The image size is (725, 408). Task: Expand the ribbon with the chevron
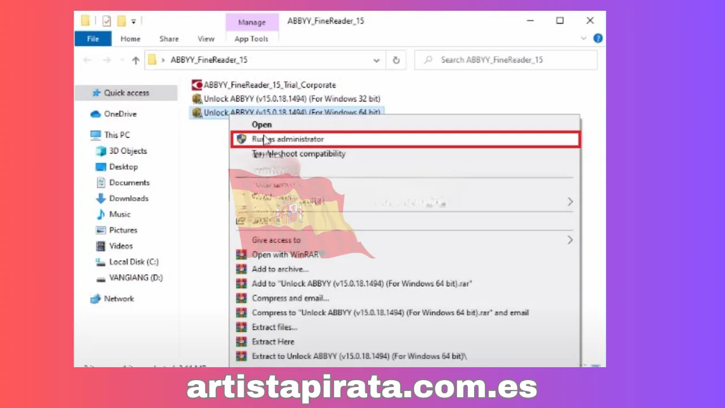(x=584, y=39)
